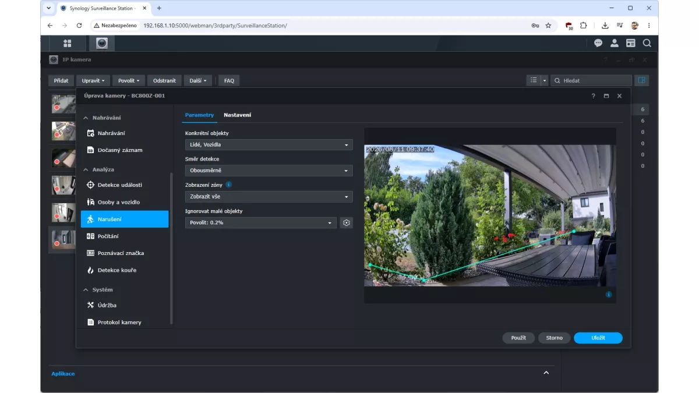The height and width of the screenshot is (393, 699).
Task: Click the Uložit button
Action: 598,338
